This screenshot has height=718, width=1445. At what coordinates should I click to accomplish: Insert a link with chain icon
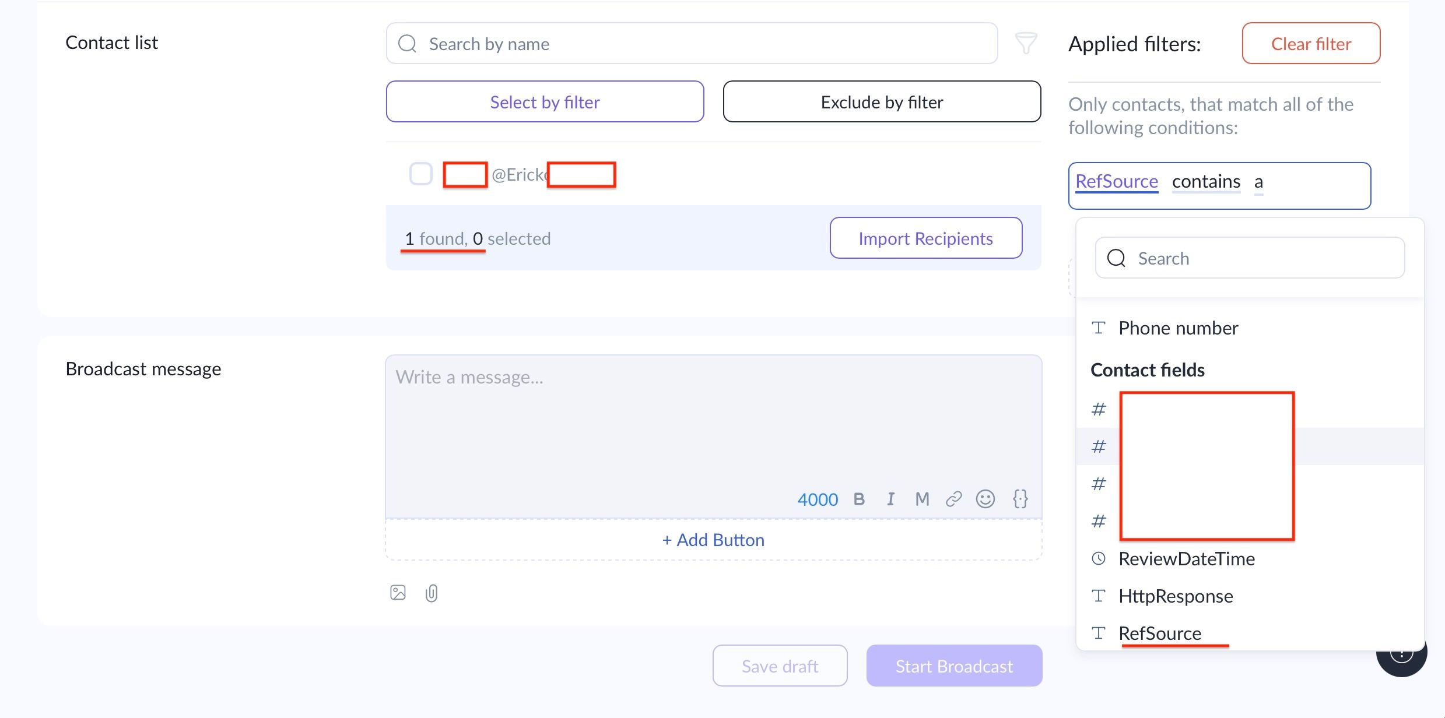click(954, 499)
